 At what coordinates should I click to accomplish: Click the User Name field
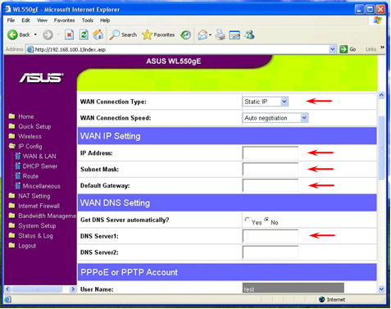pyautogui.click(x=293, y=288)
